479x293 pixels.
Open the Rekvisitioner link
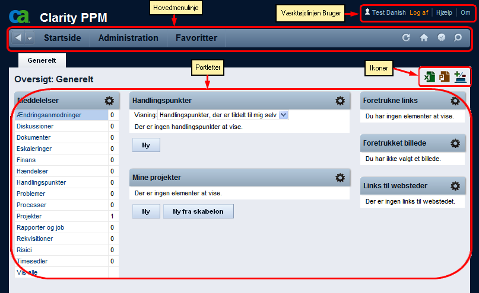(x=34, y=239)
